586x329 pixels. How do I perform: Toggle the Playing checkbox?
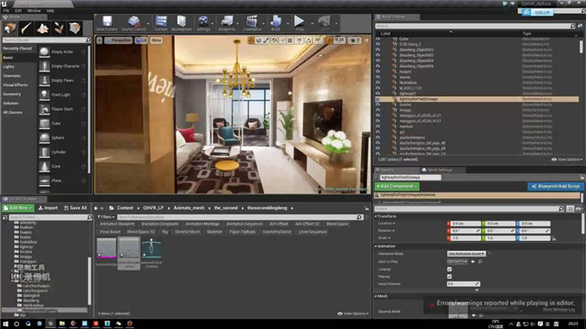[449, 276]
